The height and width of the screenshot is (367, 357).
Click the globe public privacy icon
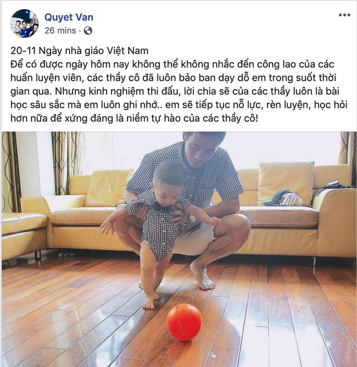[x=88, y=31]
